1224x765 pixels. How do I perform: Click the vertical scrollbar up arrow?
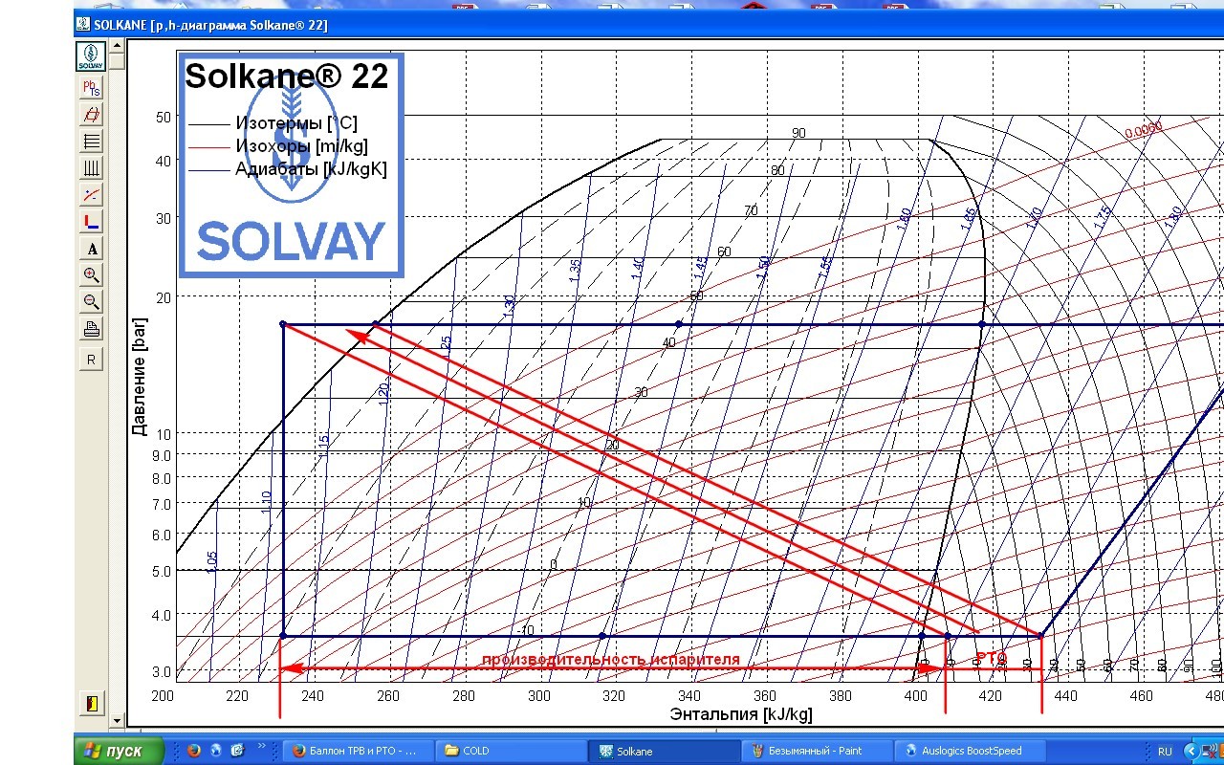click(117, 46)
